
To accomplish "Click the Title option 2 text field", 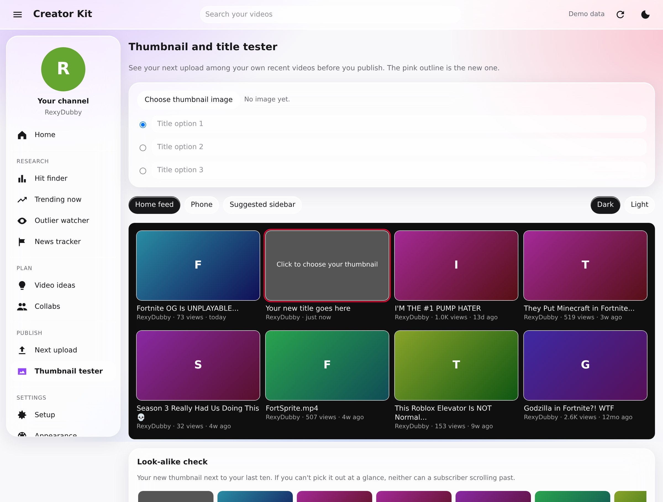I will 399,147.
